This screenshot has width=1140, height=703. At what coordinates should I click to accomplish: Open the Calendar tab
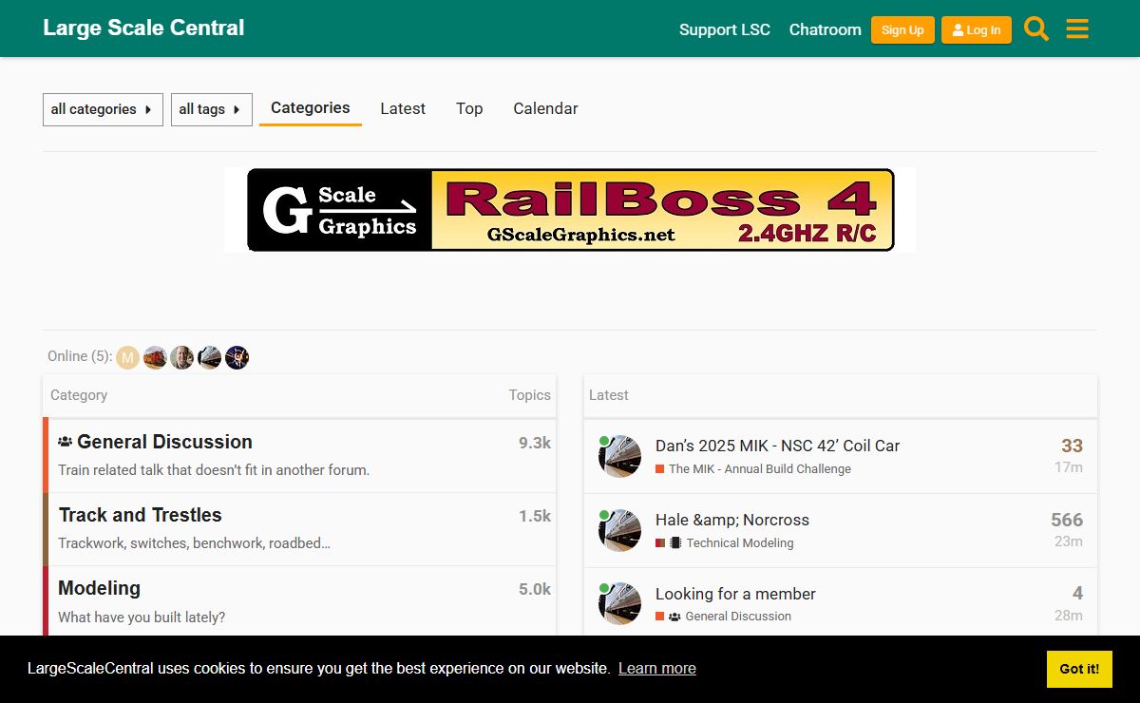545,108
